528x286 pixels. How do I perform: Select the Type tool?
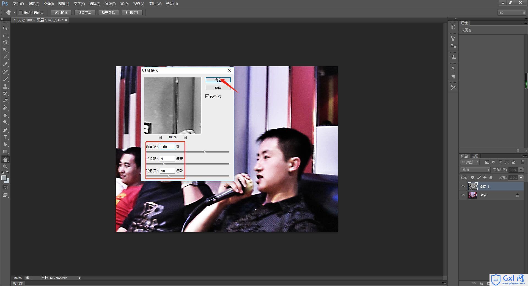[5, 137]
